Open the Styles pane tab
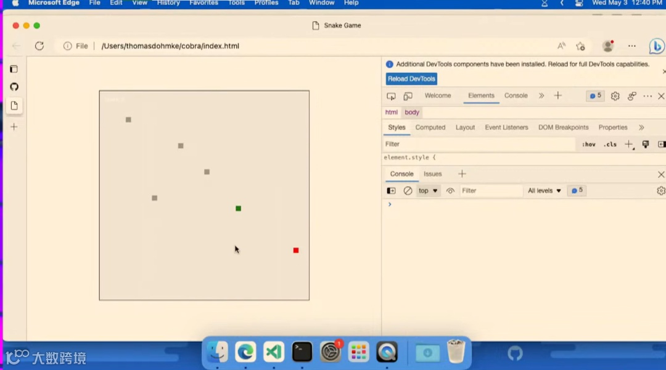This screenshot has width=666, height=370. 397,127
